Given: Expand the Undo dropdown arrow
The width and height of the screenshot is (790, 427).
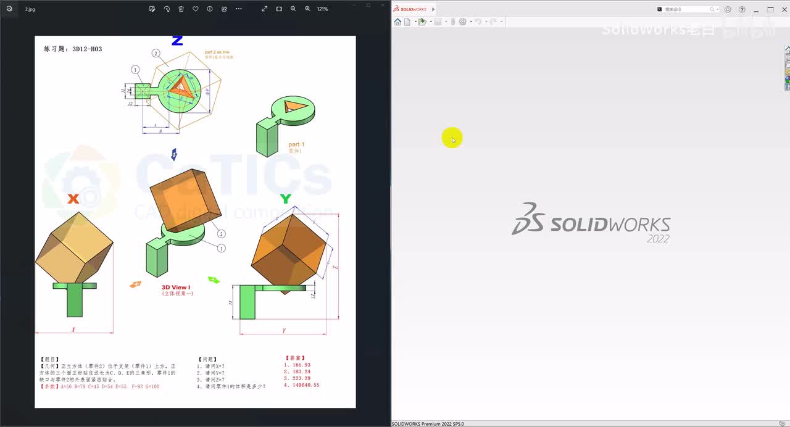Looking at the screenshot, I should [486, 22].
